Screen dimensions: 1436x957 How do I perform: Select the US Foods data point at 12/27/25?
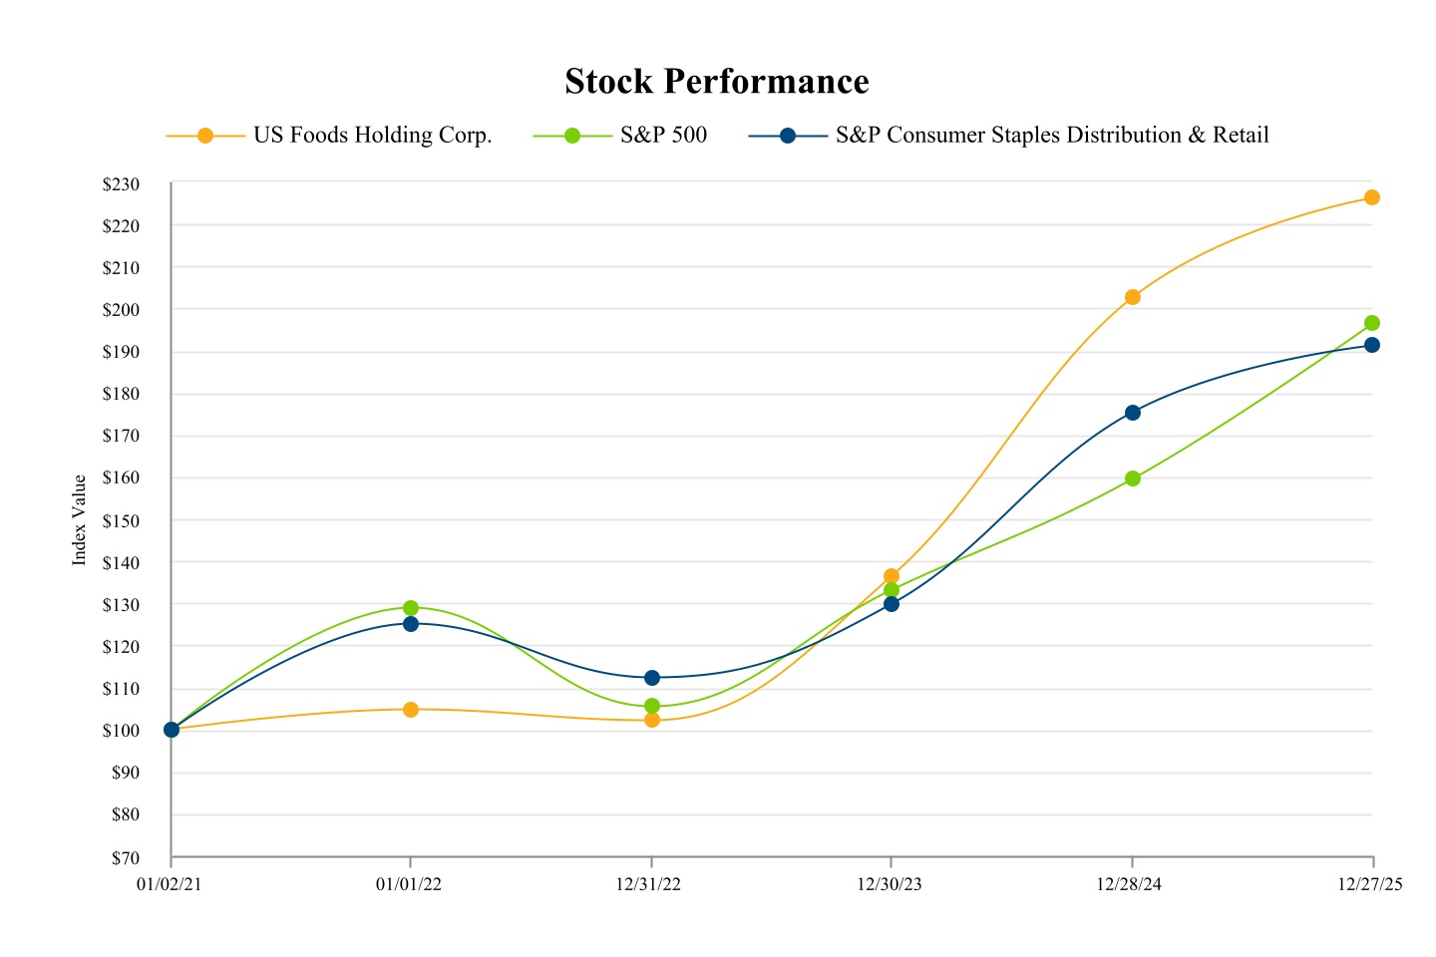point(1372,197)
